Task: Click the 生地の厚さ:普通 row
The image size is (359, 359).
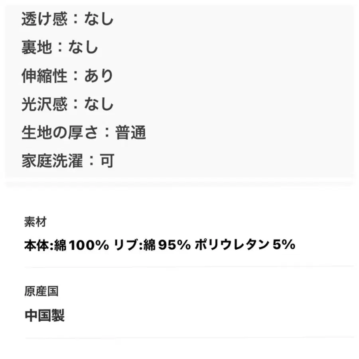Action: click(84, 132)
